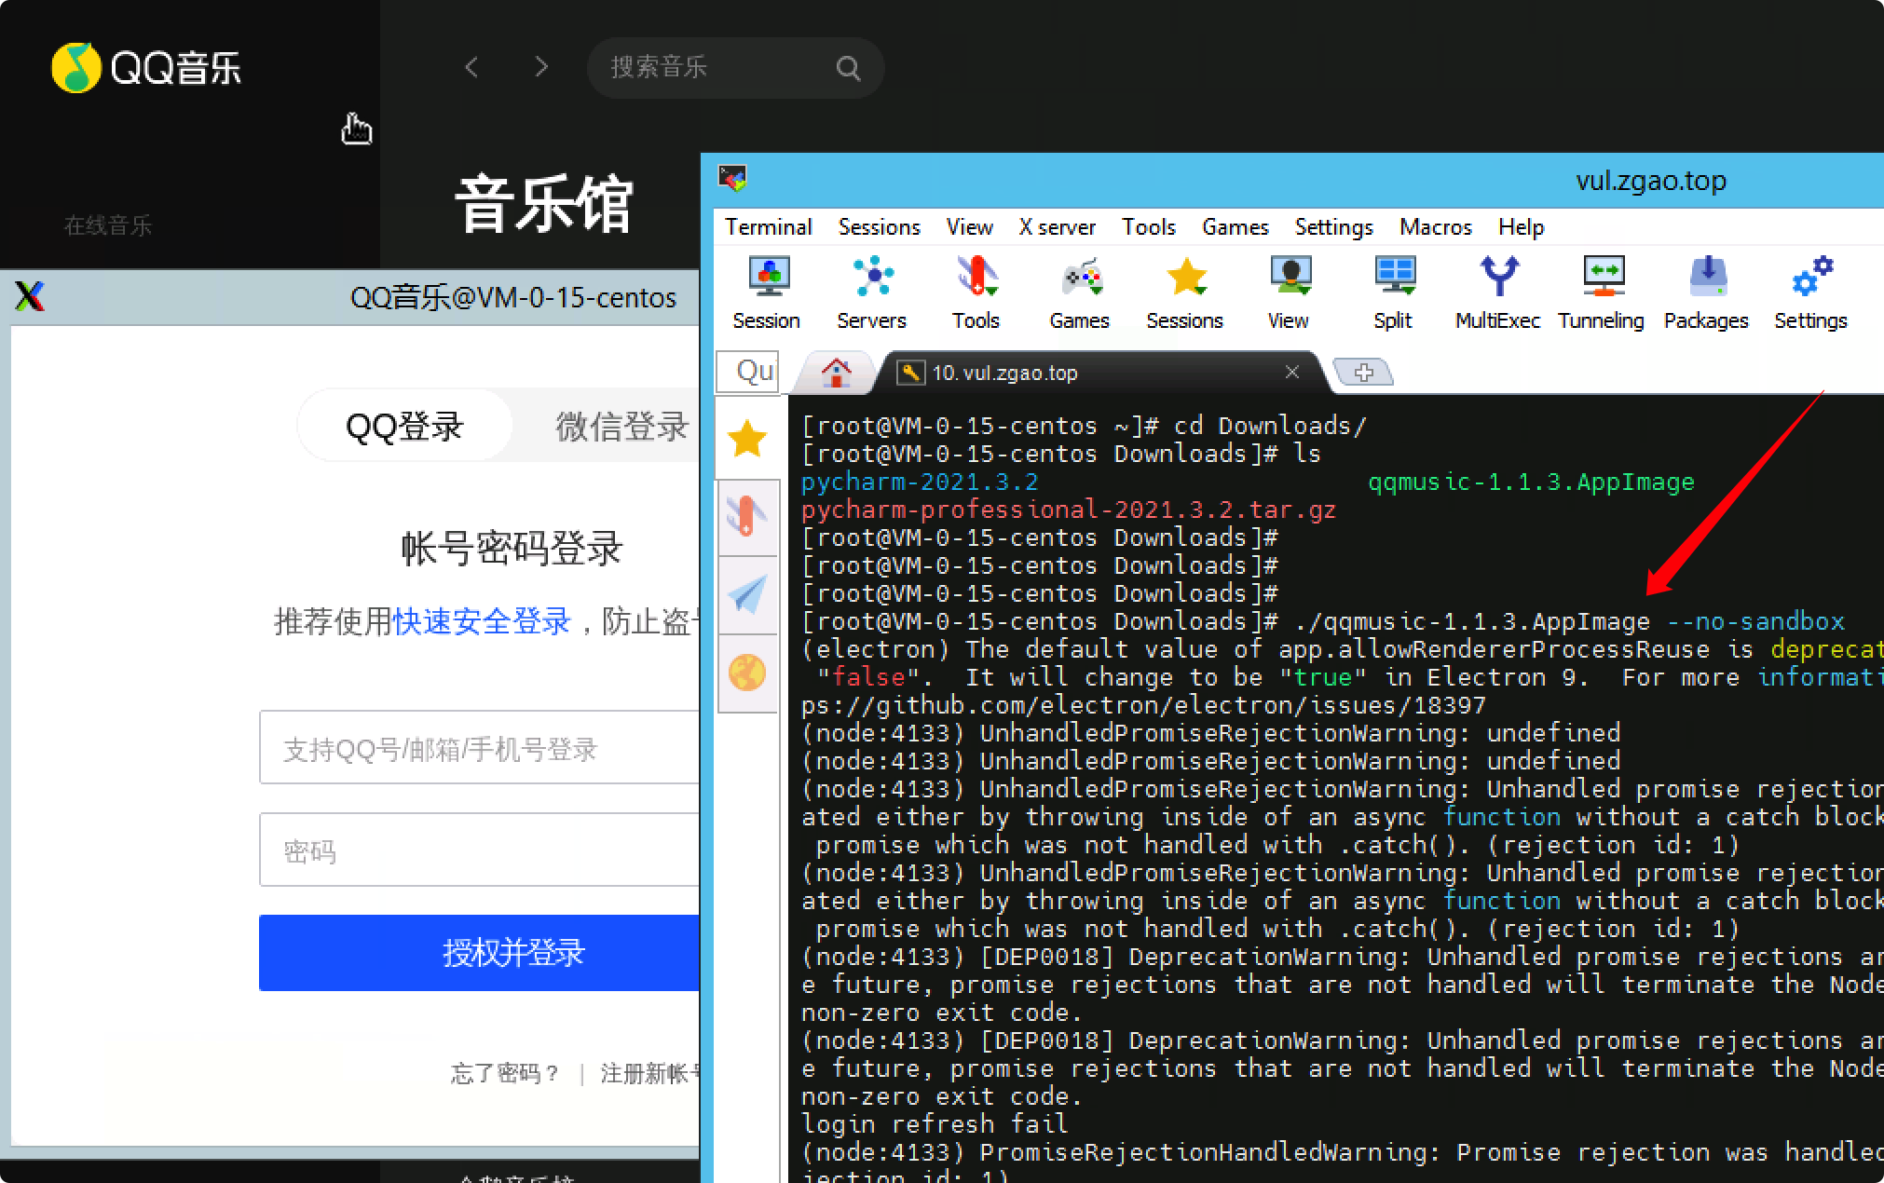Select the star Sessions icon in the left sidebar
1884x1183 pixels.
point(746,438)
